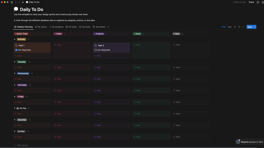Open the dropdown arrow beside New button
This screenshot has width=264, height=148.
(x=255, y=27)
